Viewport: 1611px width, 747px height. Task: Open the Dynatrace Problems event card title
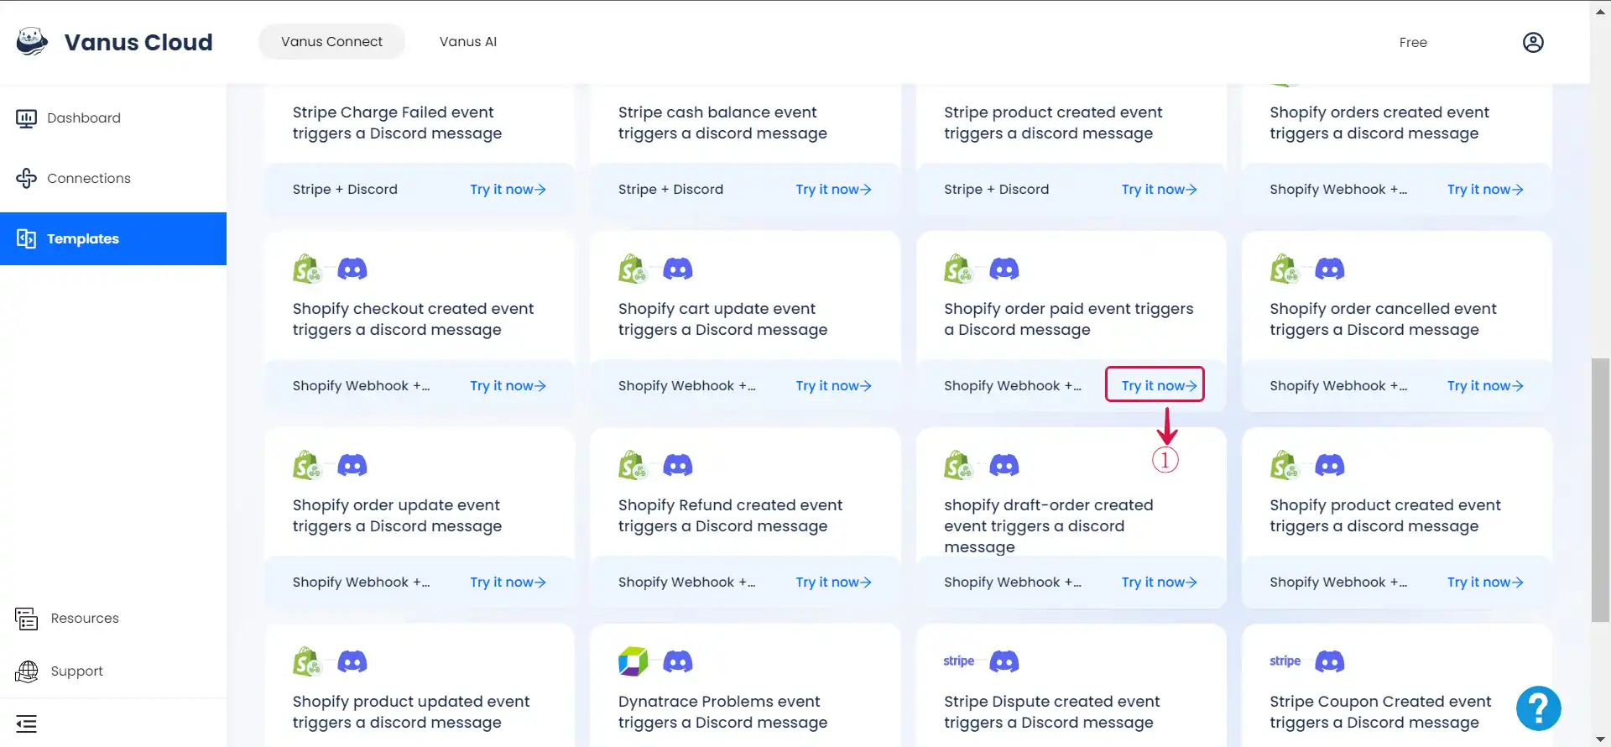click(x=722, y=712)
